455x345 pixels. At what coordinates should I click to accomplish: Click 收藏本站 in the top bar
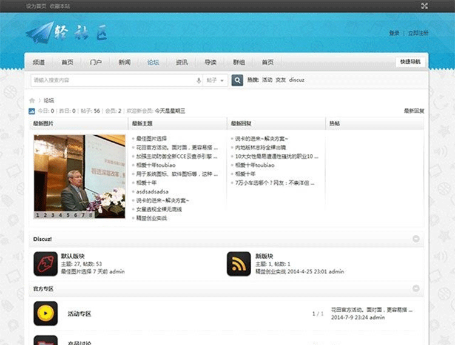point(60,6)
